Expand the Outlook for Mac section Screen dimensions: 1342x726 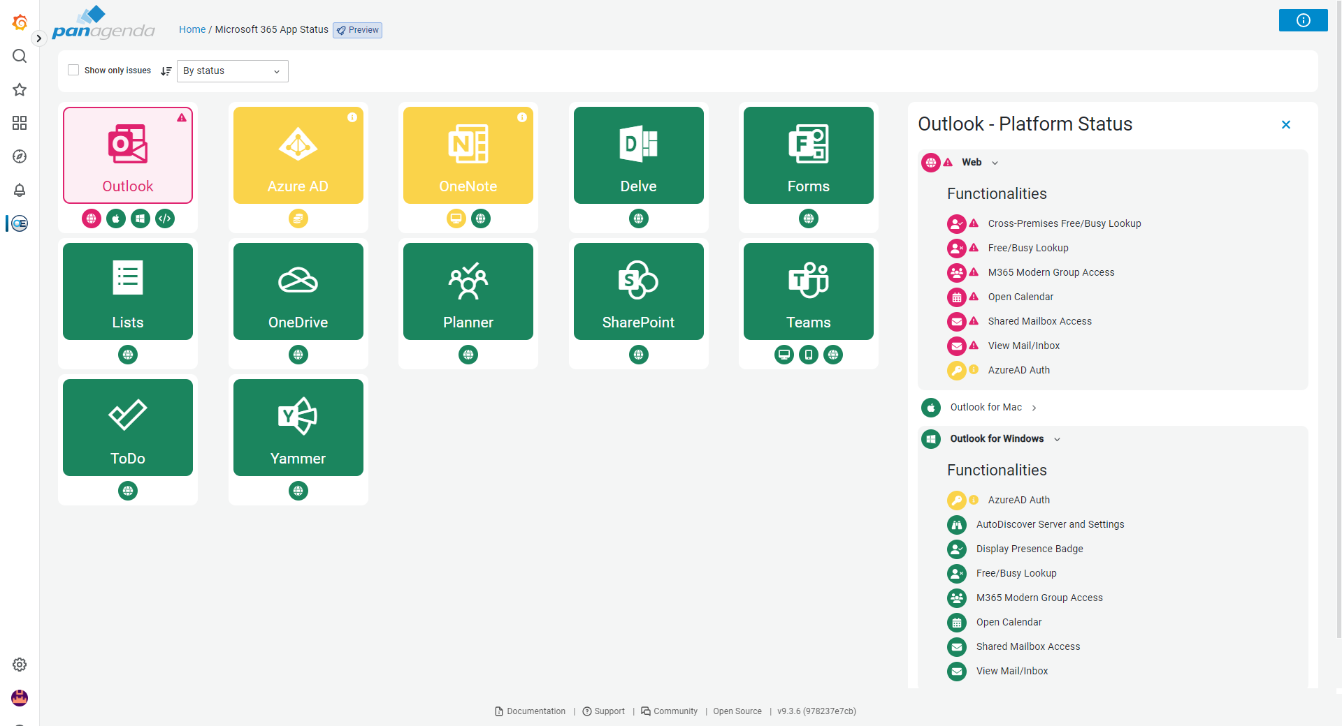point(1034,408)
